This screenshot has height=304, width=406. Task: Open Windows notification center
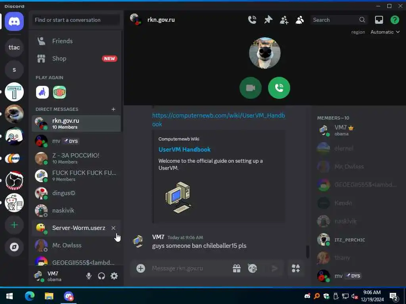click(394, 296)
